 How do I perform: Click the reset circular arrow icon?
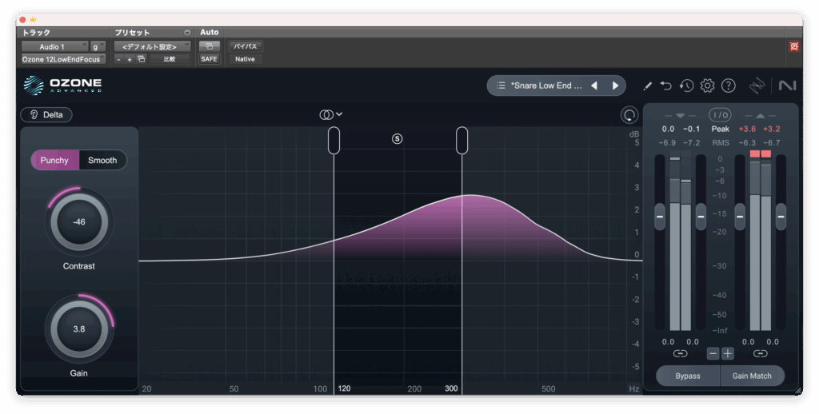tap(629, 115)
